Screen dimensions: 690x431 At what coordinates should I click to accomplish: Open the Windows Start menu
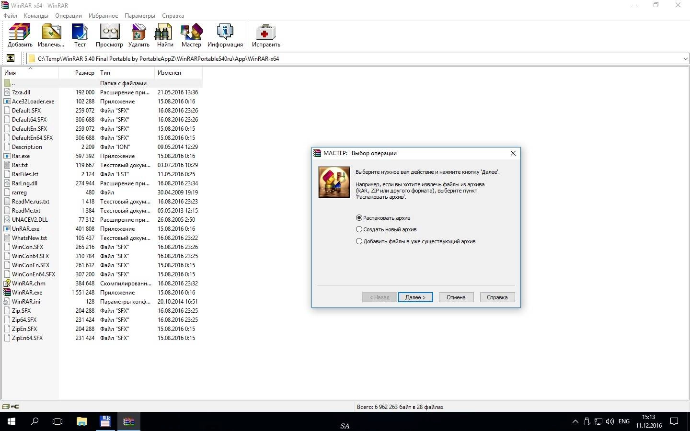pos(11,421)
